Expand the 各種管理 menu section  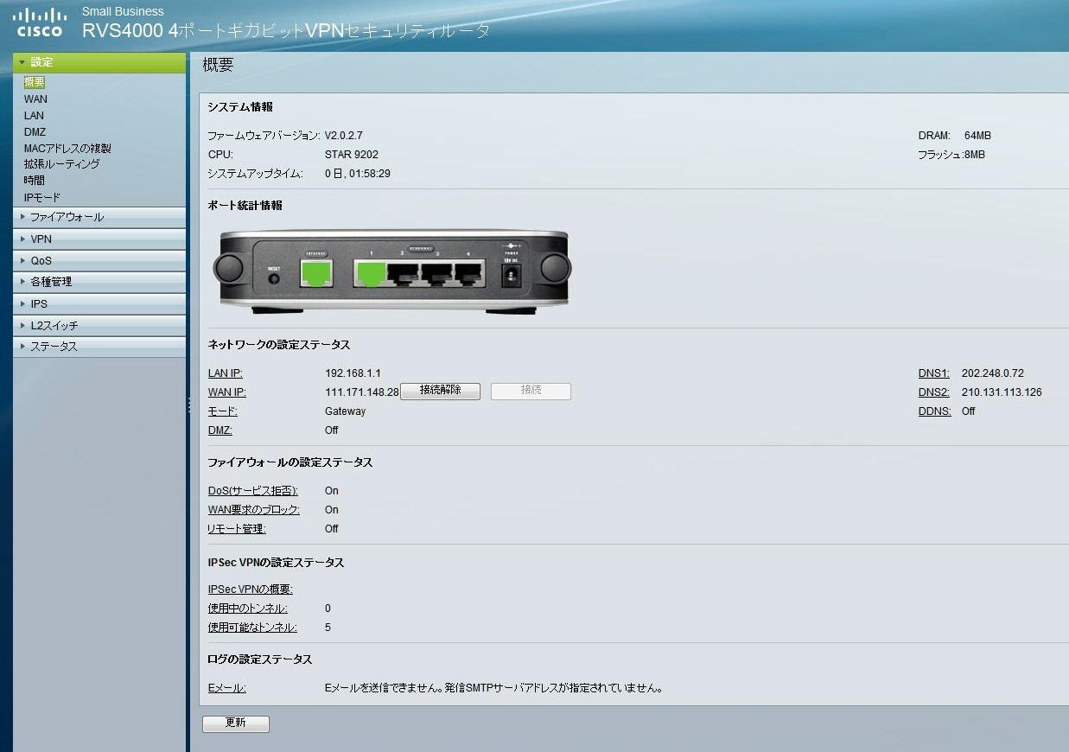[99, 282]
